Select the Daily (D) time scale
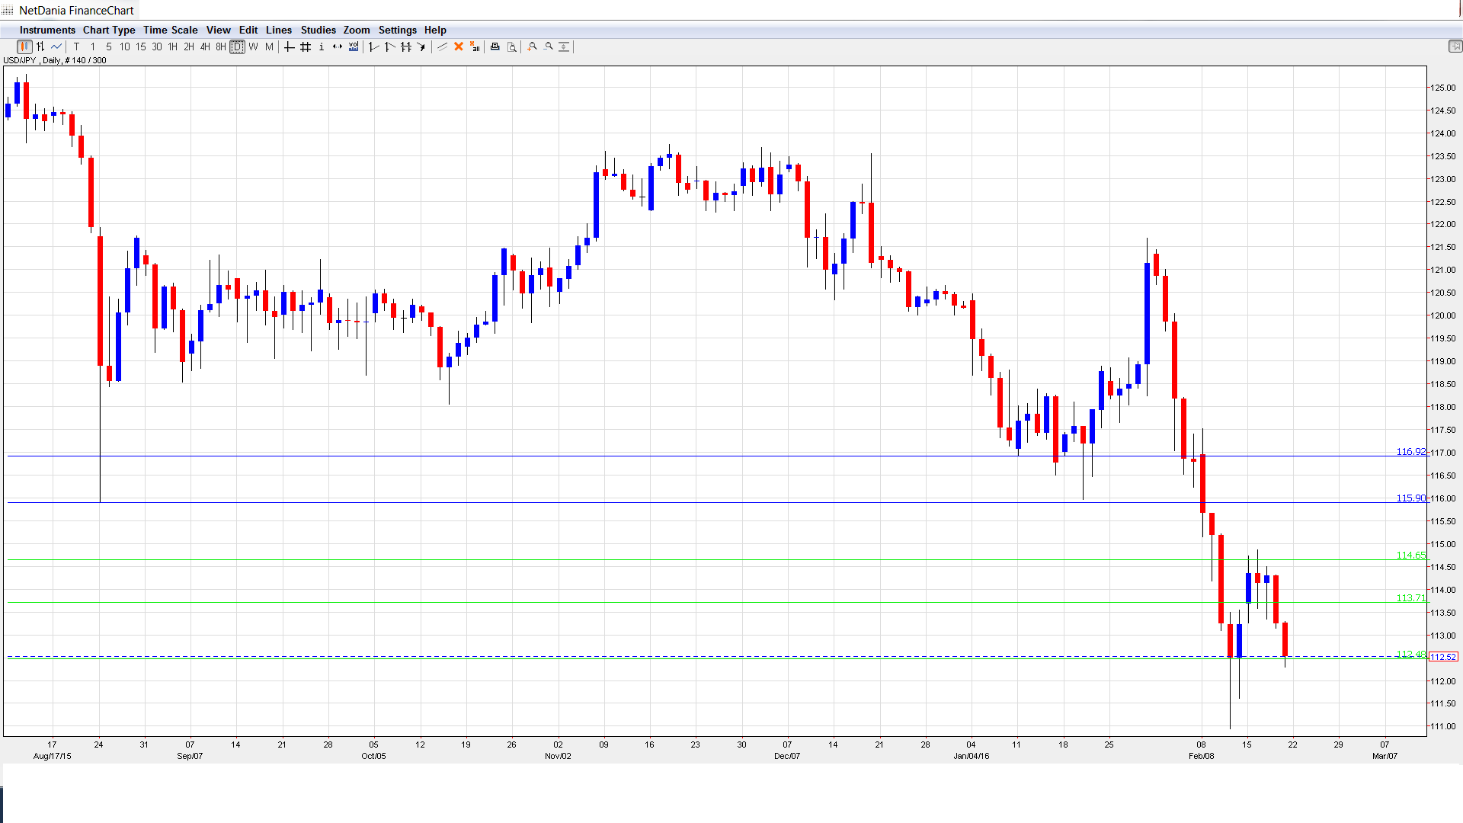Viewport: 1463px width, 823px height. pyautogui.click(x=237, y=47)
